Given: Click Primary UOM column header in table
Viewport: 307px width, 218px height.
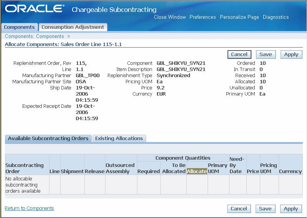Looking at the screenshot, I should [218, 168].
